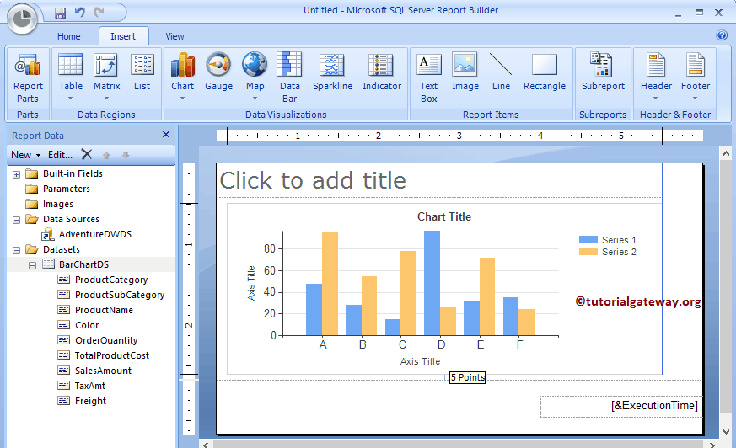Insert a List data region
The height and width of the screenshot is (448, 736).
coord(142,72)
